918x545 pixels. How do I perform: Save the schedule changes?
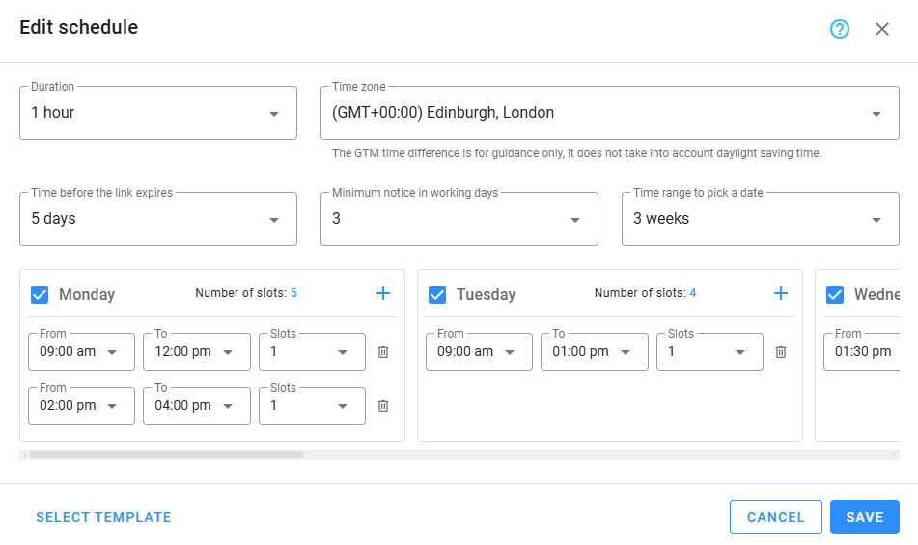pos(864,517)
